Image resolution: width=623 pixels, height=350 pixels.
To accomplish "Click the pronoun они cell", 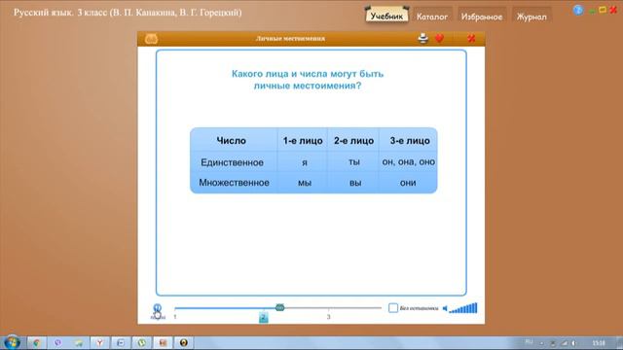I will pos(408,183).
